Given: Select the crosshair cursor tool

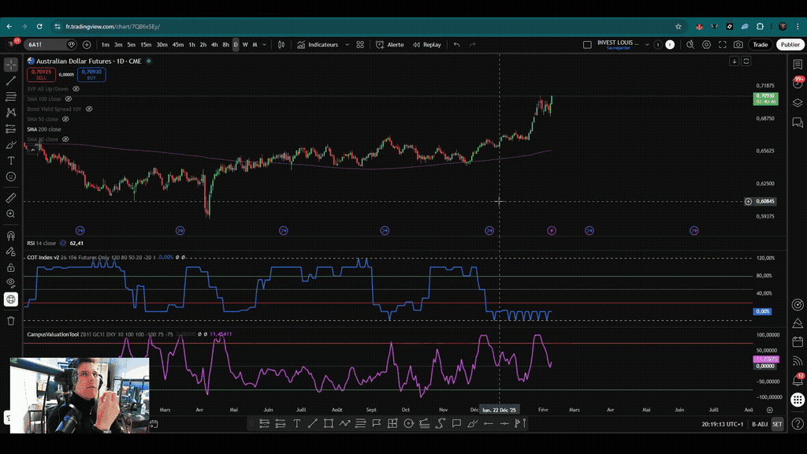Looking at the screenshot, I should [11, 65].
